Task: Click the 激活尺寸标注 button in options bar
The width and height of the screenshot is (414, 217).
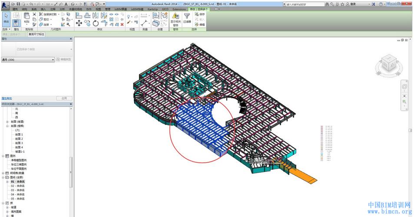Action: 36,34
